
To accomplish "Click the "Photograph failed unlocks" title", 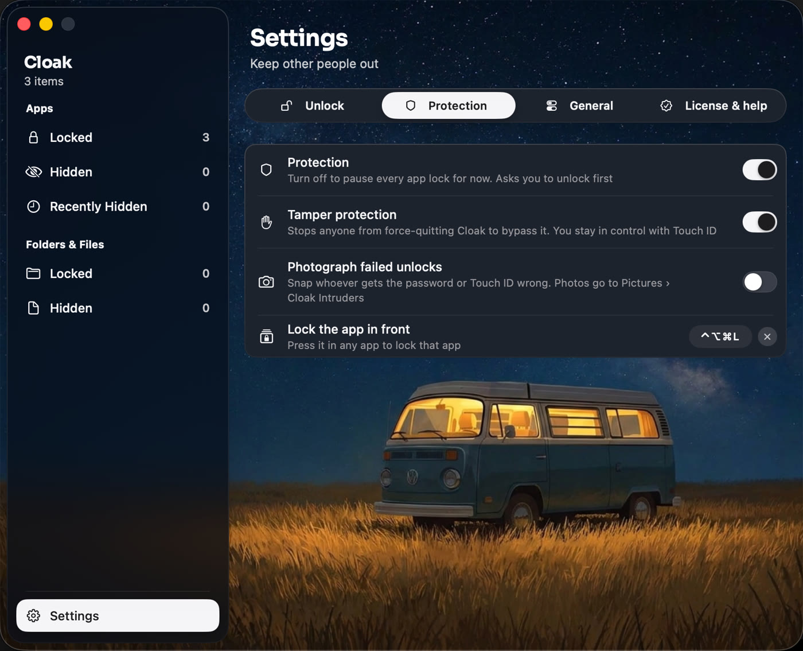I will pos(365,267).
